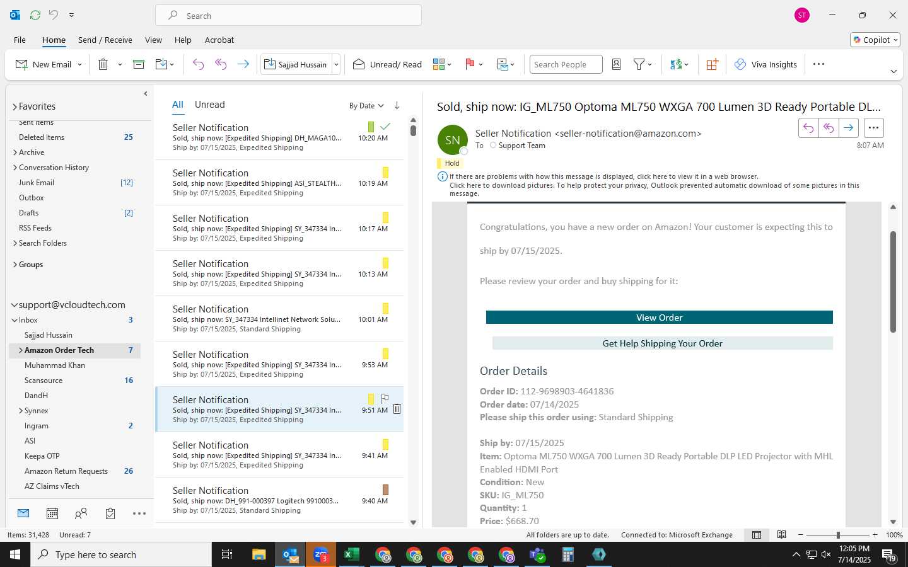Click the zoom out minus button

[x=801, y=535]
